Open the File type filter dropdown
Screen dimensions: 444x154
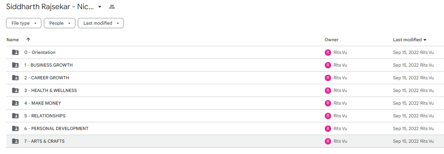click(24, 23)
